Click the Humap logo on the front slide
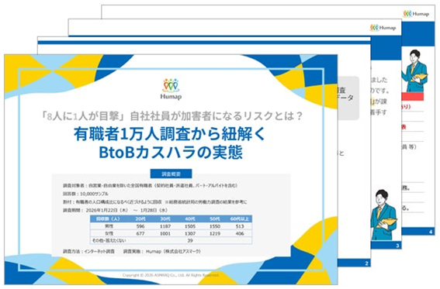The height and width of the screenshot is (289, 440). pyautogui.click(x=171, y=89)
